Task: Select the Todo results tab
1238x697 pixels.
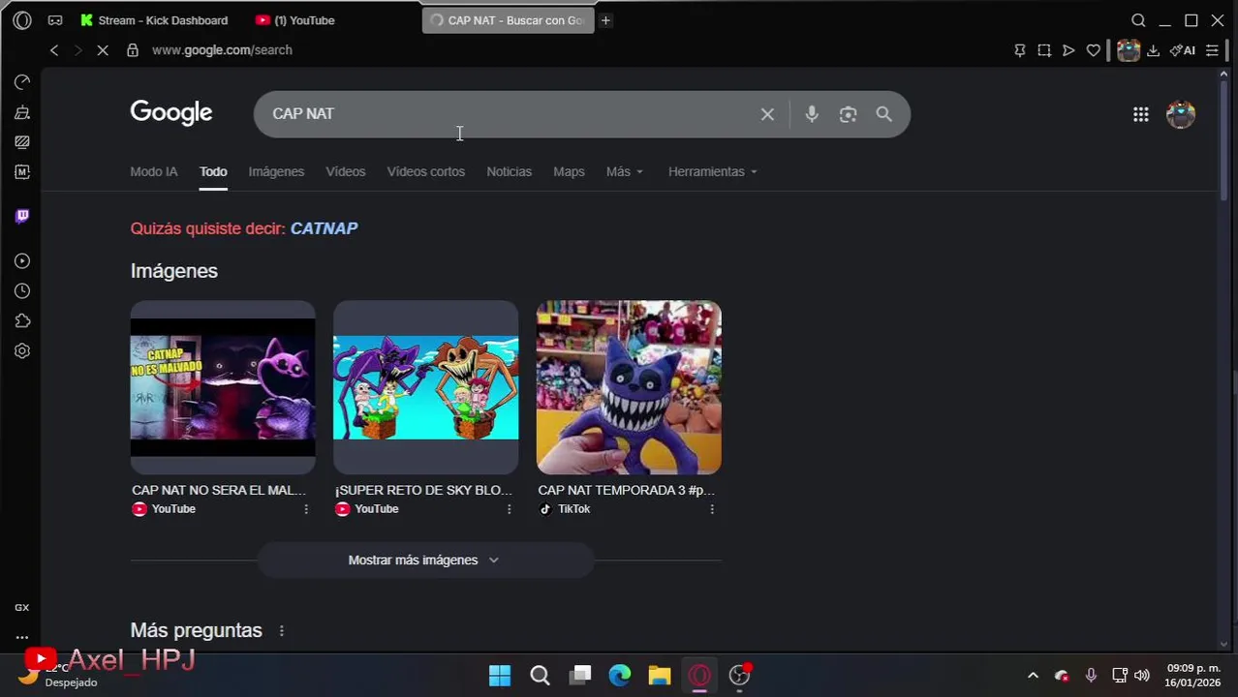Action: [x=213, y=171]
